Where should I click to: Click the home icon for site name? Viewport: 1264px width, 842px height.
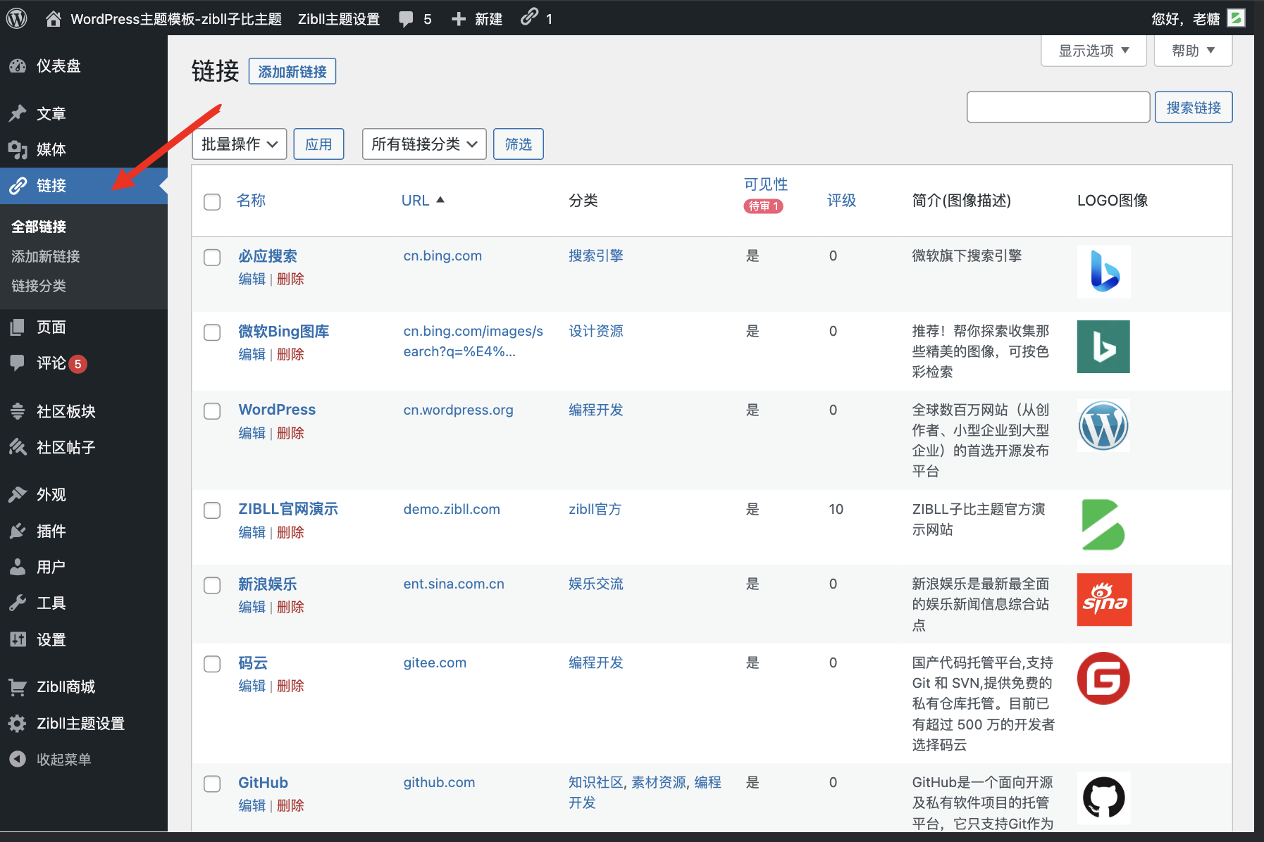point(54,19)
